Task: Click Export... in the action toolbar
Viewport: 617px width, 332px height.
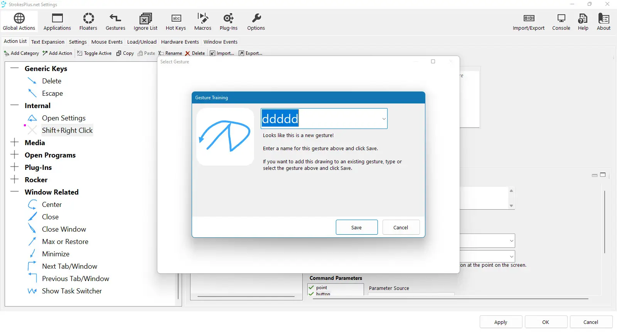Action: point(251,53)
